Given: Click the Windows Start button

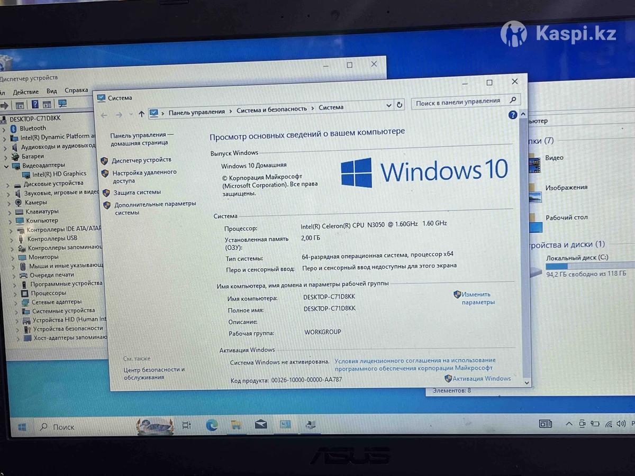Looking at the screenshot, I should click(22, 427).
